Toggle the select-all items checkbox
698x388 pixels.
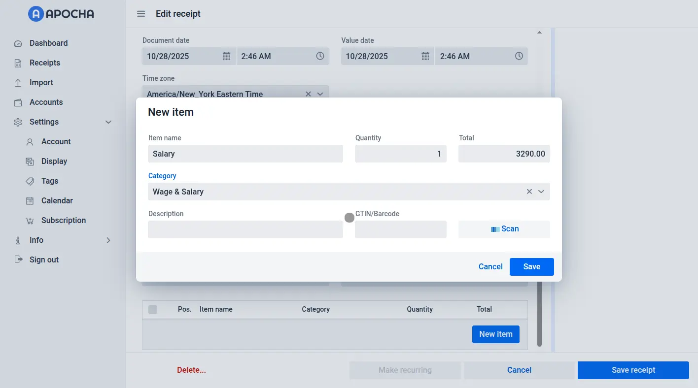tap(153, 309)
